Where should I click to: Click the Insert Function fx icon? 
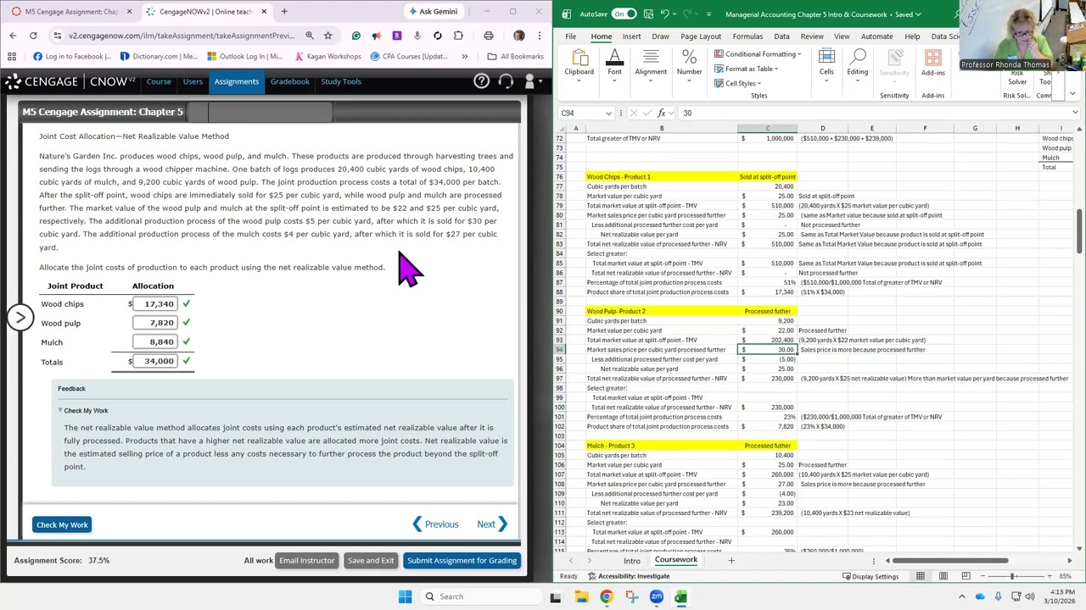coord(661,113)
